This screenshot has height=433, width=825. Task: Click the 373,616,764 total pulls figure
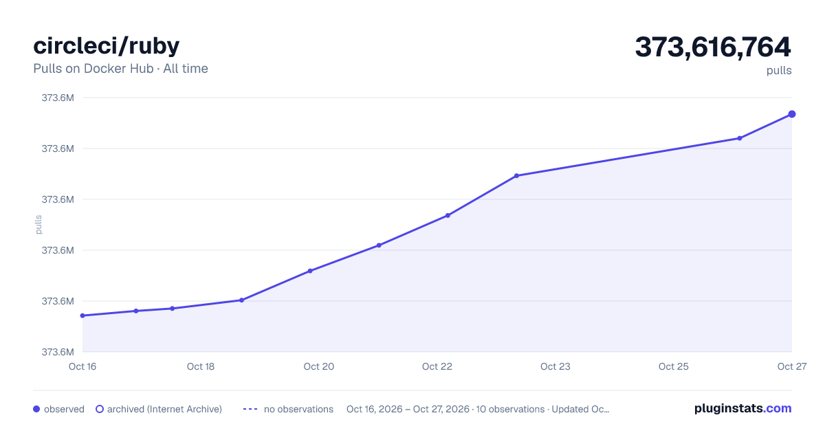coord(713,47)
